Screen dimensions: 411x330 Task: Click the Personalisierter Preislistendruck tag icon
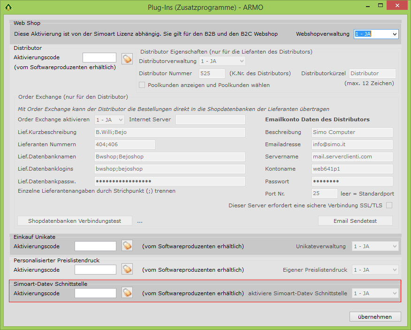tap(127, 269)
